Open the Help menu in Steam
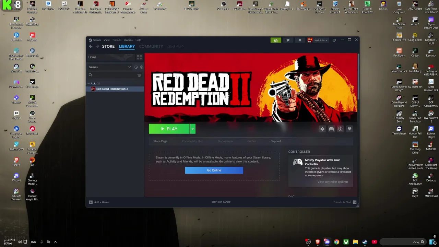Screen dimensions: 439x247 tap(138, 40)
